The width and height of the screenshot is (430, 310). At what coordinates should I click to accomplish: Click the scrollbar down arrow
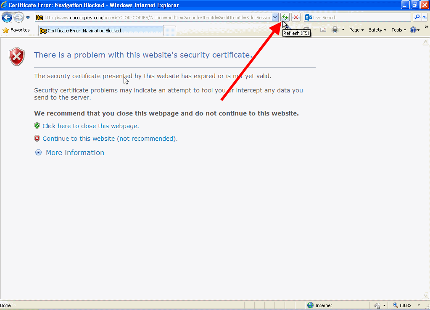[x=426, y=296]
